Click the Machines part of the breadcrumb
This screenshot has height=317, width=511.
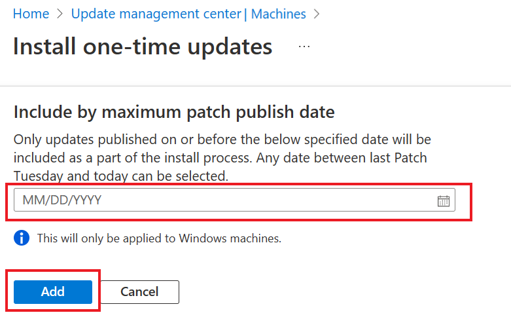[x=278, y=14]
